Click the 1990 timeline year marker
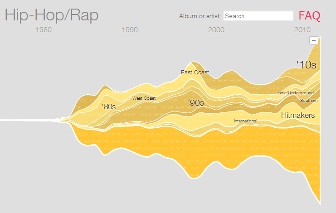The image size is (336, 213). click(x=130, y=30)
